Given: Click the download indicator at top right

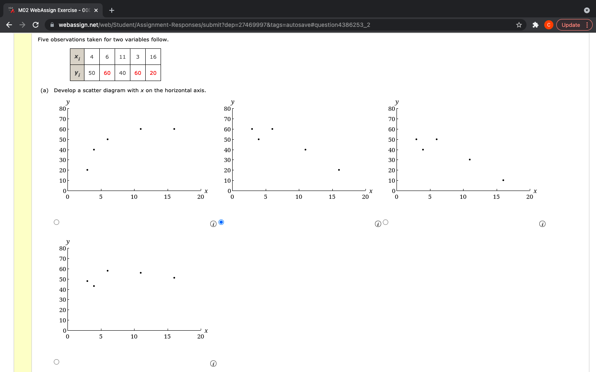Looking at the screenshot, I should pyautogui.click(x=586, y=10).
